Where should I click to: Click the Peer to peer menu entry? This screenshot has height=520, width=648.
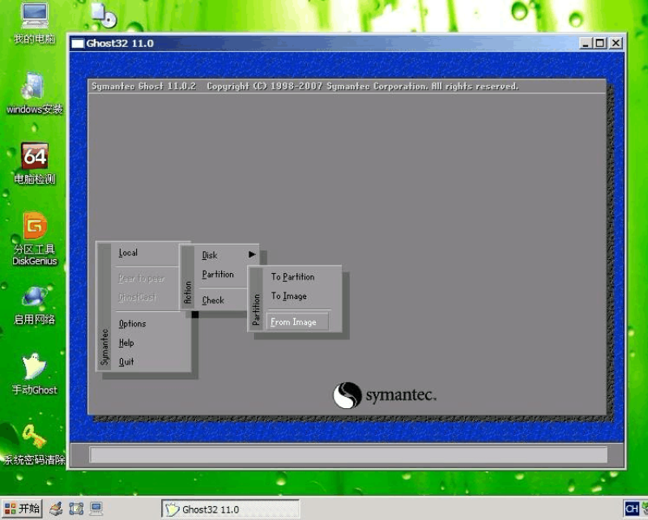141,278
